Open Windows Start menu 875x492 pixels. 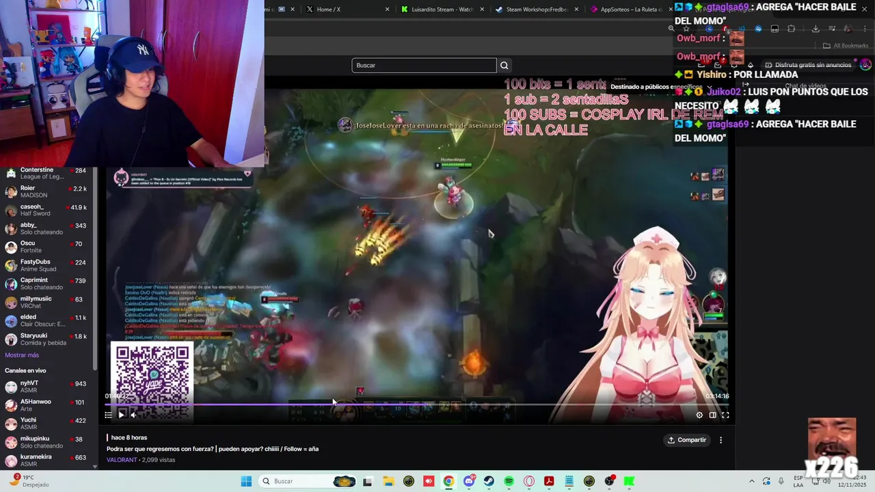(246, 481)
